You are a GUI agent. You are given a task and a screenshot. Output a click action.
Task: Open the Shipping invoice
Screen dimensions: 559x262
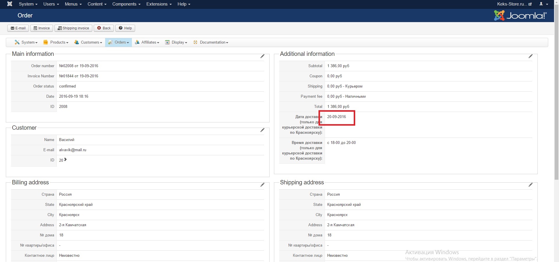tap(73, 28)
